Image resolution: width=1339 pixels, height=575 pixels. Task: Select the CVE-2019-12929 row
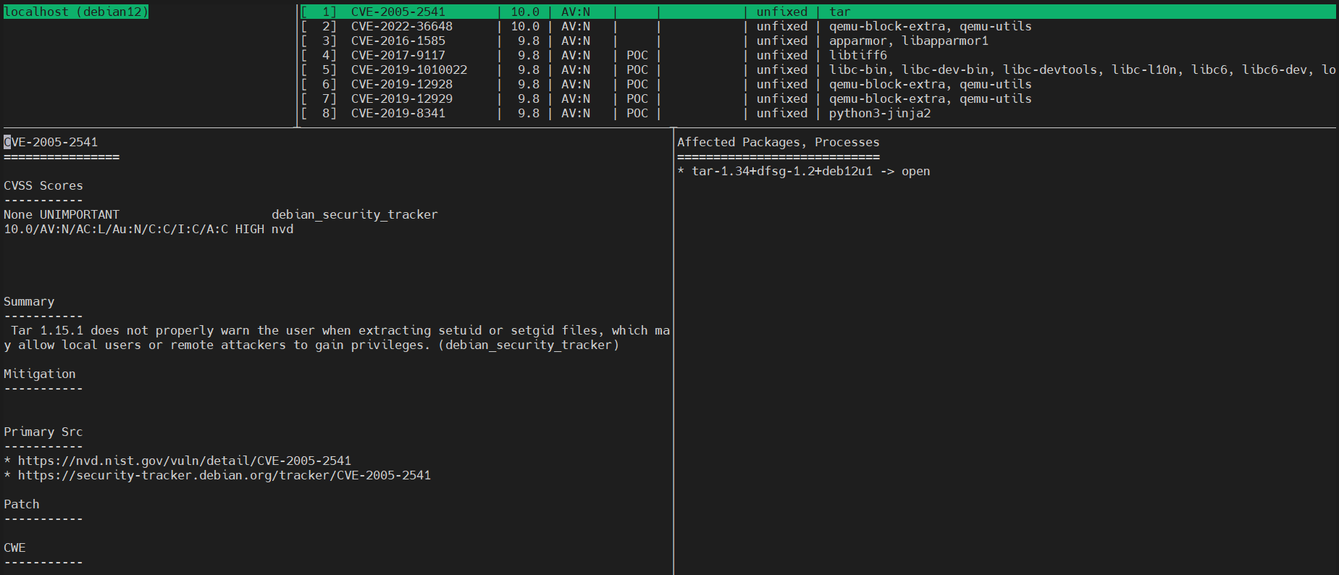[401, 98]
